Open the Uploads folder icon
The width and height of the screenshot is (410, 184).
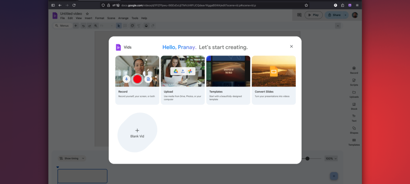(x=354, y=92)
